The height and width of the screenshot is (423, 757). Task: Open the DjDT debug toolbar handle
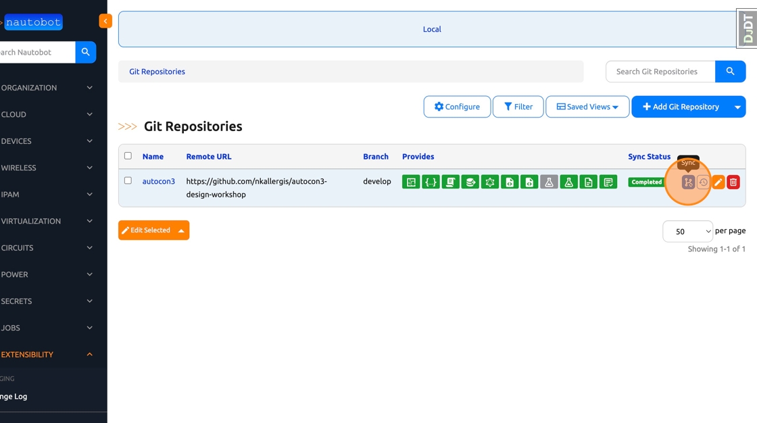click(x=747, y=28)
